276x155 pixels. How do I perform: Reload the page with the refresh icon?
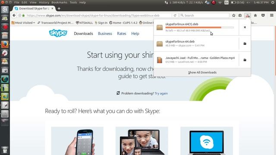point(175,15)
